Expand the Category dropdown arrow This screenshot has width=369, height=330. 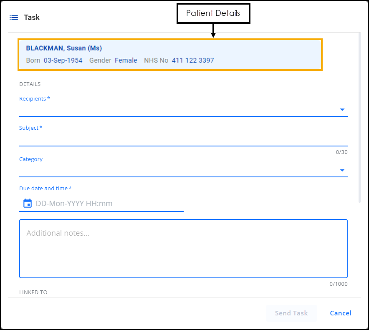click(x=342, y=170)
